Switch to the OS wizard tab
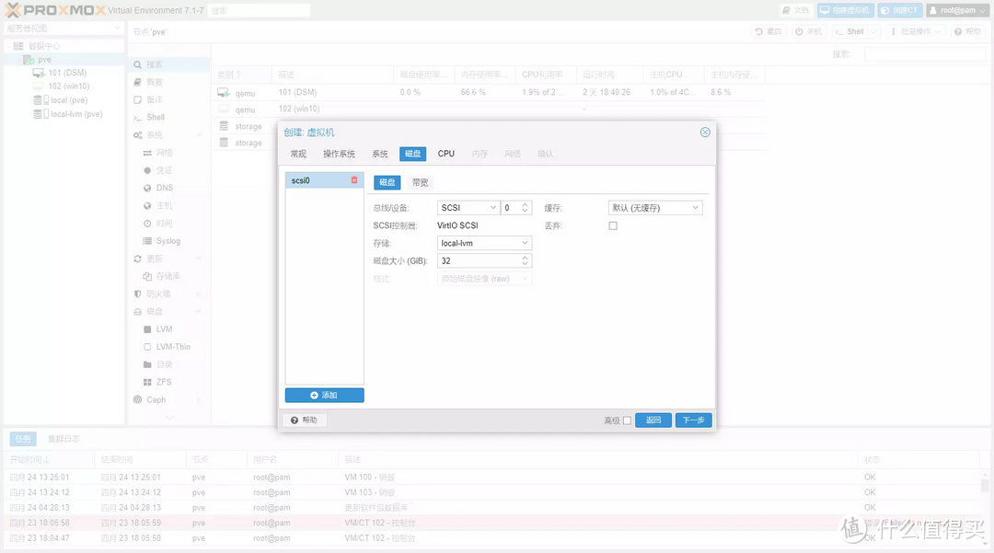 (339, 154)
